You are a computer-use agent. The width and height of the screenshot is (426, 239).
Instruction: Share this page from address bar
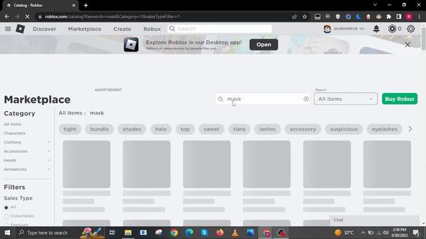[x=294, y=17]
